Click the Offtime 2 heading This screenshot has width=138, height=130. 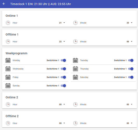(12, 116)
